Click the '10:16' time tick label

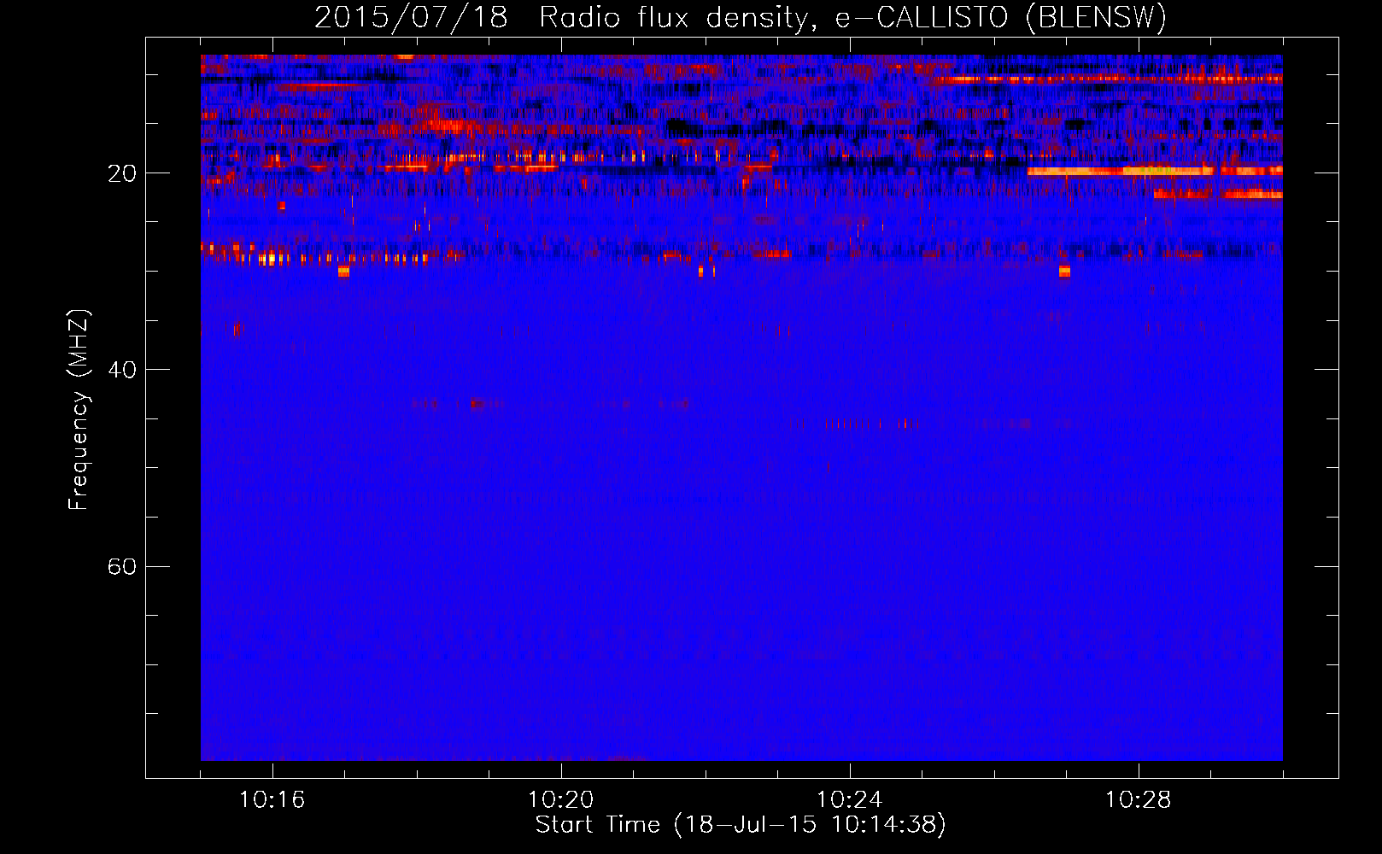point(272,800)
